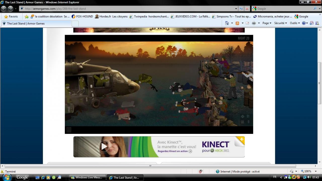Click the Internet | Mode protégé status
Viewport: 322px width, 181px height.
237,171
